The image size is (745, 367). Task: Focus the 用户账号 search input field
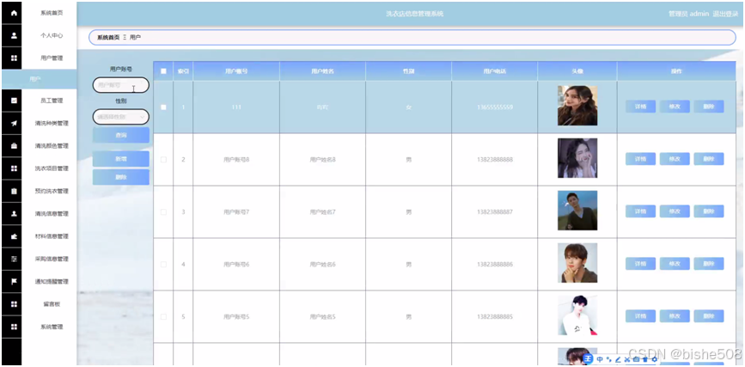[120, 85]
